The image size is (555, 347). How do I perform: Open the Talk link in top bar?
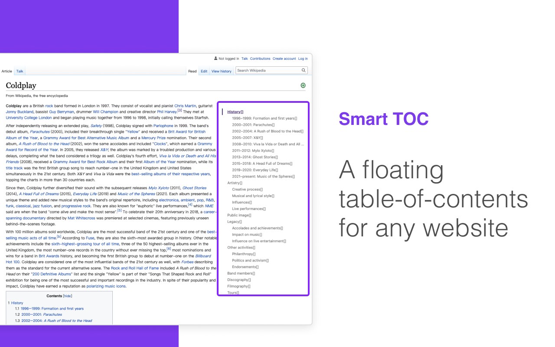tap(245, 59)
